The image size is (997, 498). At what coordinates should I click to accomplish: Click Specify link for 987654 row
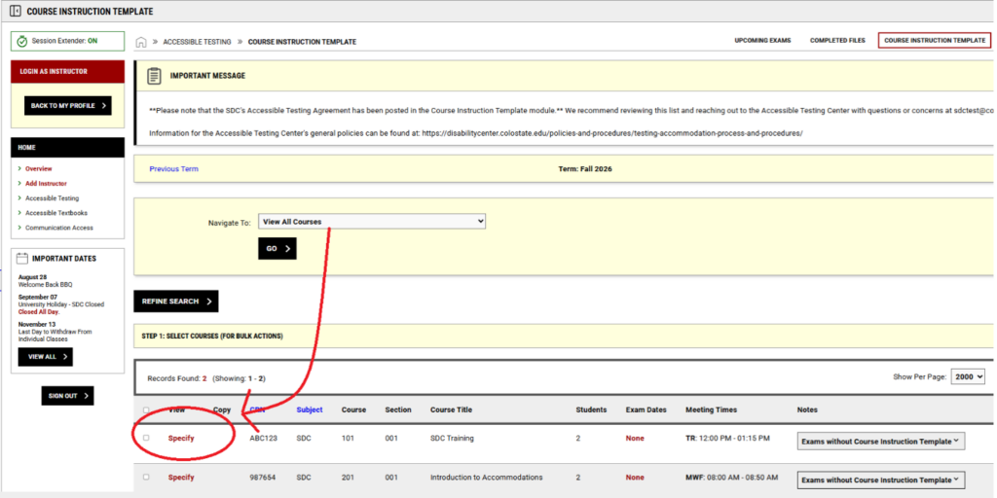[x=181, y=477]
